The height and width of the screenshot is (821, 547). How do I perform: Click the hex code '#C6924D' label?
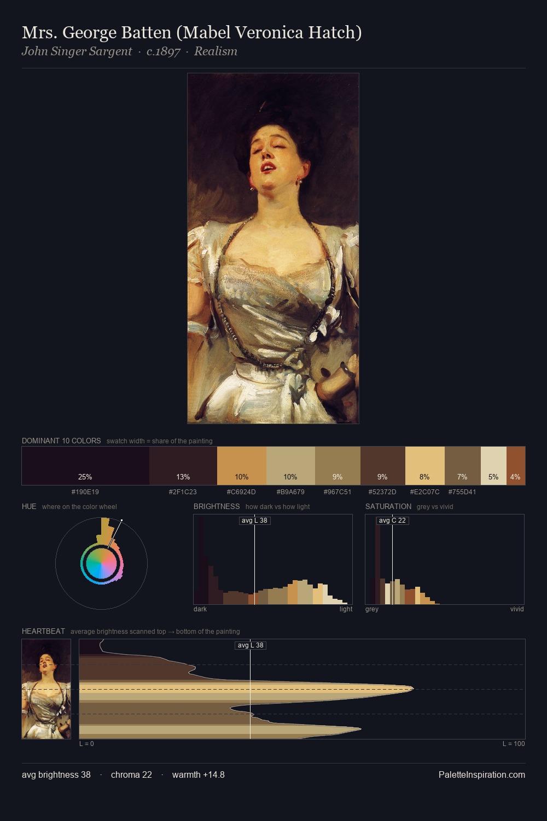241,492
